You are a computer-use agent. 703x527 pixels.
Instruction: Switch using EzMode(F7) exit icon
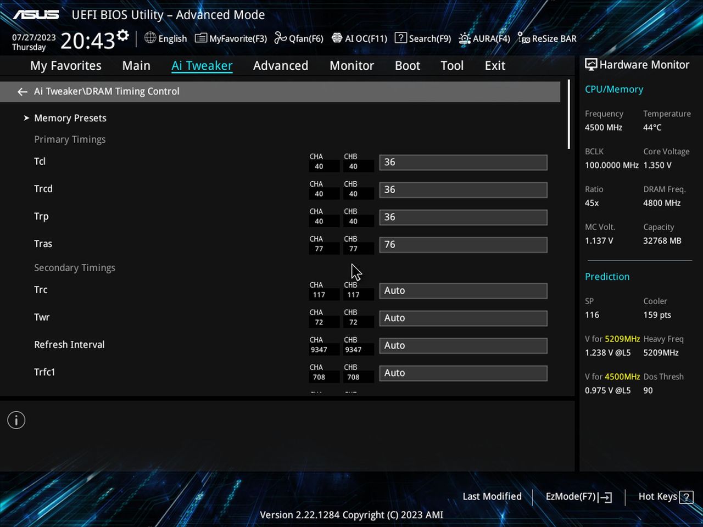pyautogui.click(x=606, y=497)
